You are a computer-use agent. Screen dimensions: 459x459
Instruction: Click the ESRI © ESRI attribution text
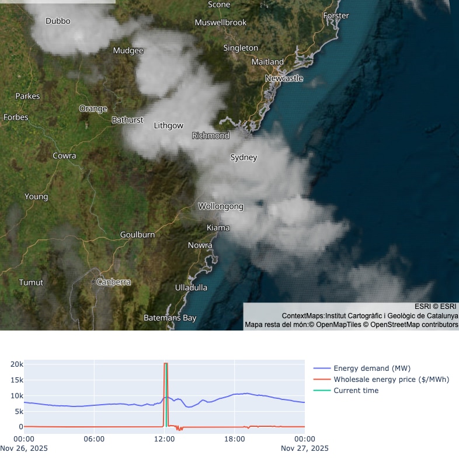[x=435, y=307]
